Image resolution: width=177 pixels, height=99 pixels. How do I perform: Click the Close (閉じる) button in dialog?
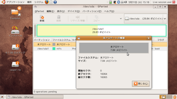point(141,84)
